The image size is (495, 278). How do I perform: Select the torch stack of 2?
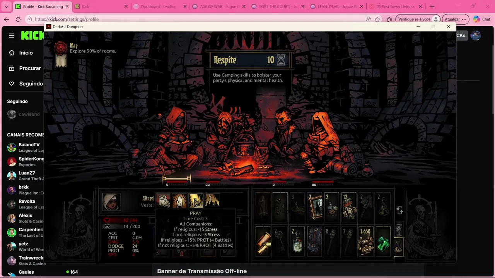[x=349, y=241]
